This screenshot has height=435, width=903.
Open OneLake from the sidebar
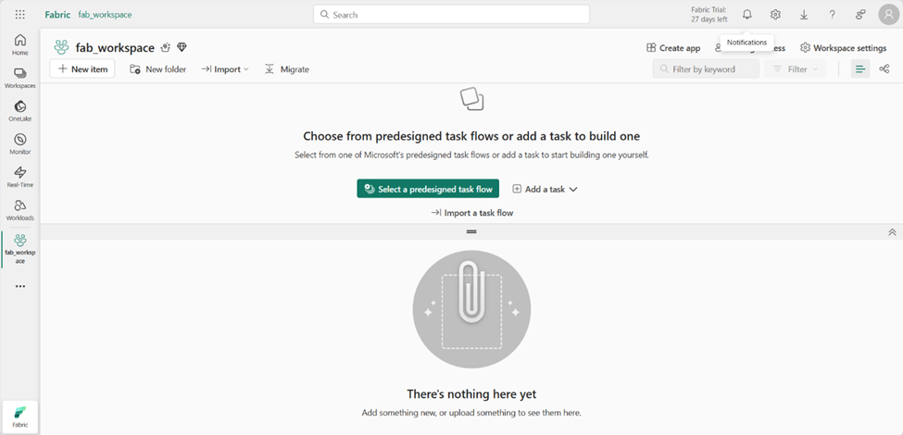click(x=20, y=111)
